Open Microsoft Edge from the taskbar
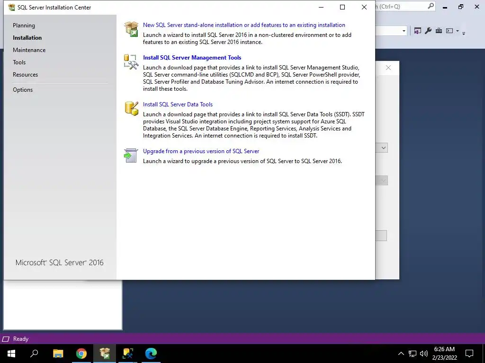 (151, 354)
